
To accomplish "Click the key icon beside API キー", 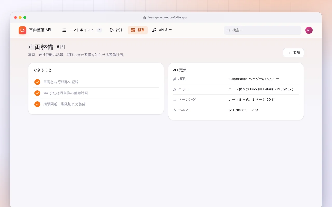I will 154,30.
